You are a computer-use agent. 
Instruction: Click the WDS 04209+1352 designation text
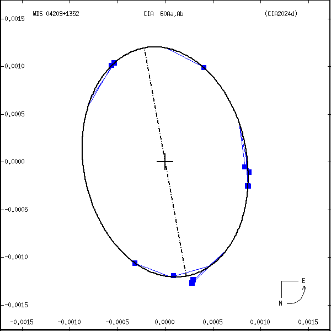pyautogui.click(x=56, y=14)
